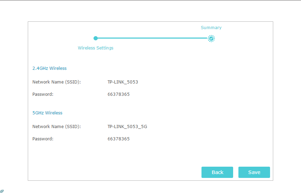301x193 pixels.
Task: Click the Wireless Settings step label
Action: click(95, 48)
